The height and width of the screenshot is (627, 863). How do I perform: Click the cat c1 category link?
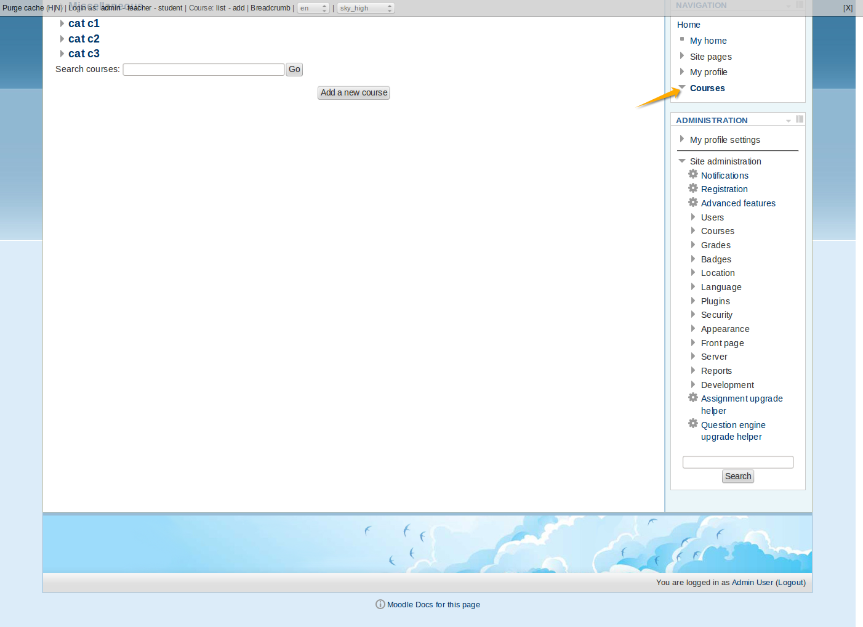coord(84,23)
